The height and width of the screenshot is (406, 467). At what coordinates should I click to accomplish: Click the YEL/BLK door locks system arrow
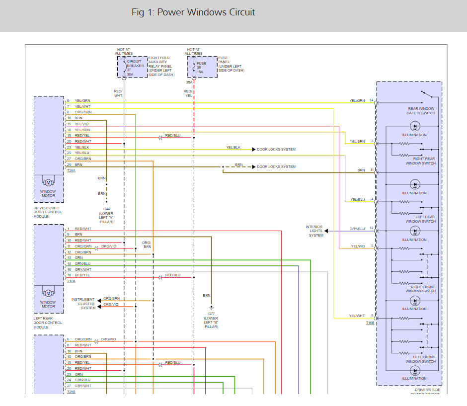(x=254, y=149)
